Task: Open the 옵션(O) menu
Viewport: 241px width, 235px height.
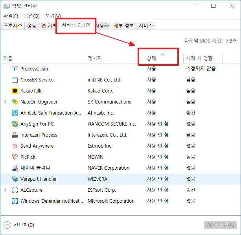Action: [32, 16]
